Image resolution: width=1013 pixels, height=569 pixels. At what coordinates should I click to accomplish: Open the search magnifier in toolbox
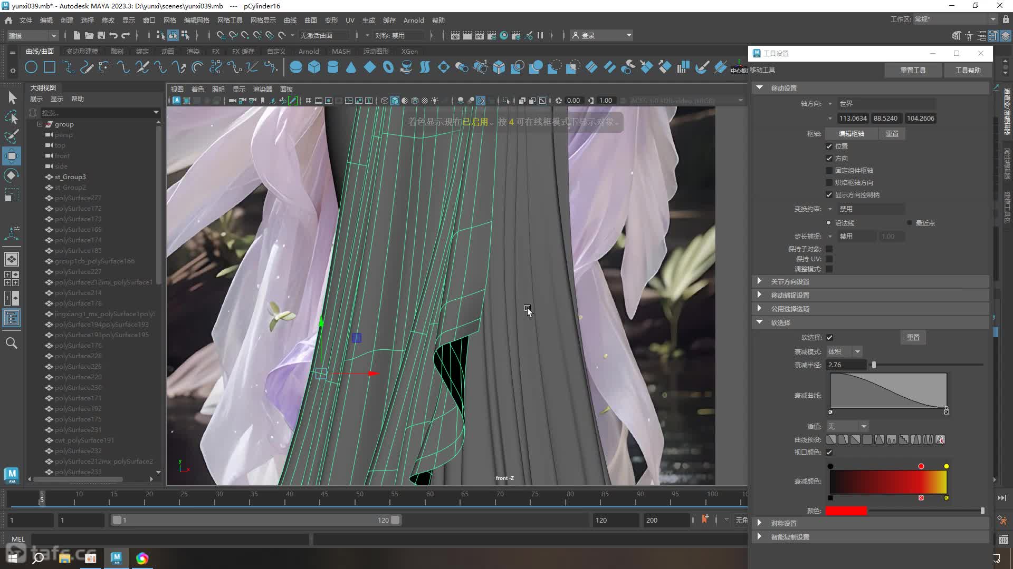[x=12, y=343]
